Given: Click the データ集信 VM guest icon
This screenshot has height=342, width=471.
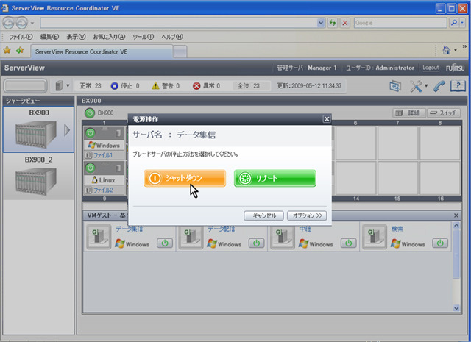Looking at the screenshot, I should click(x=99, y=237).
